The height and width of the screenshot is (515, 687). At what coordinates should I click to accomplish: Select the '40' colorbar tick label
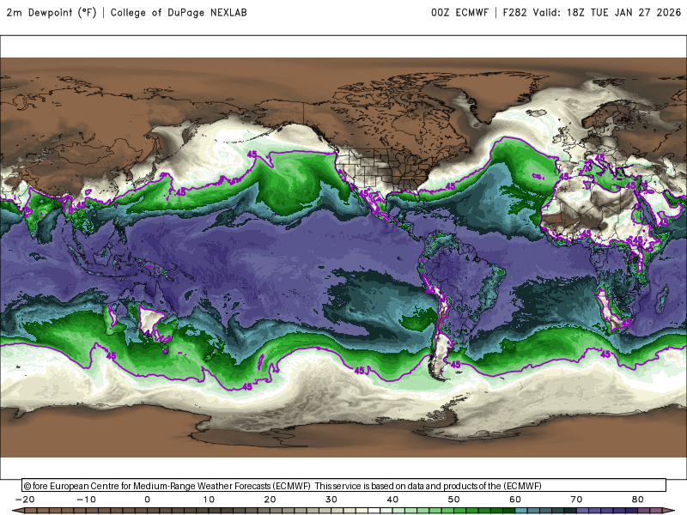pos(392,500)
